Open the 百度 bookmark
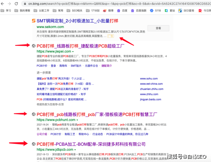Screen dimensions: 211x162 [x=122, y=10]
